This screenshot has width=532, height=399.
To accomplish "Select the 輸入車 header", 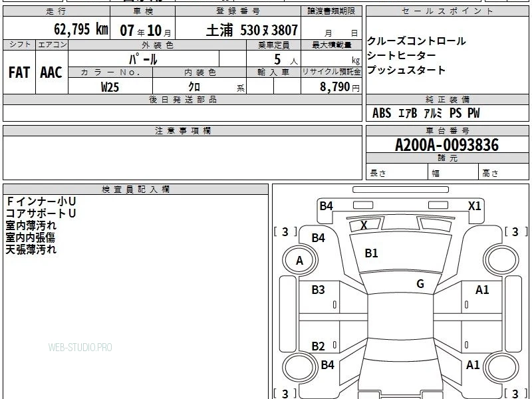I will pyautogui.click(x=273, y=72).
